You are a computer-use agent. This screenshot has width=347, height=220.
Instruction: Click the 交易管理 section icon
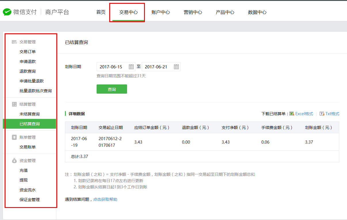click(14, 42)
